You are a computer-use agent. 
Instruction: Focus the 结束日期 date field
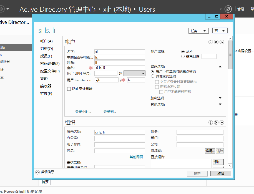(x=209, y=56)
